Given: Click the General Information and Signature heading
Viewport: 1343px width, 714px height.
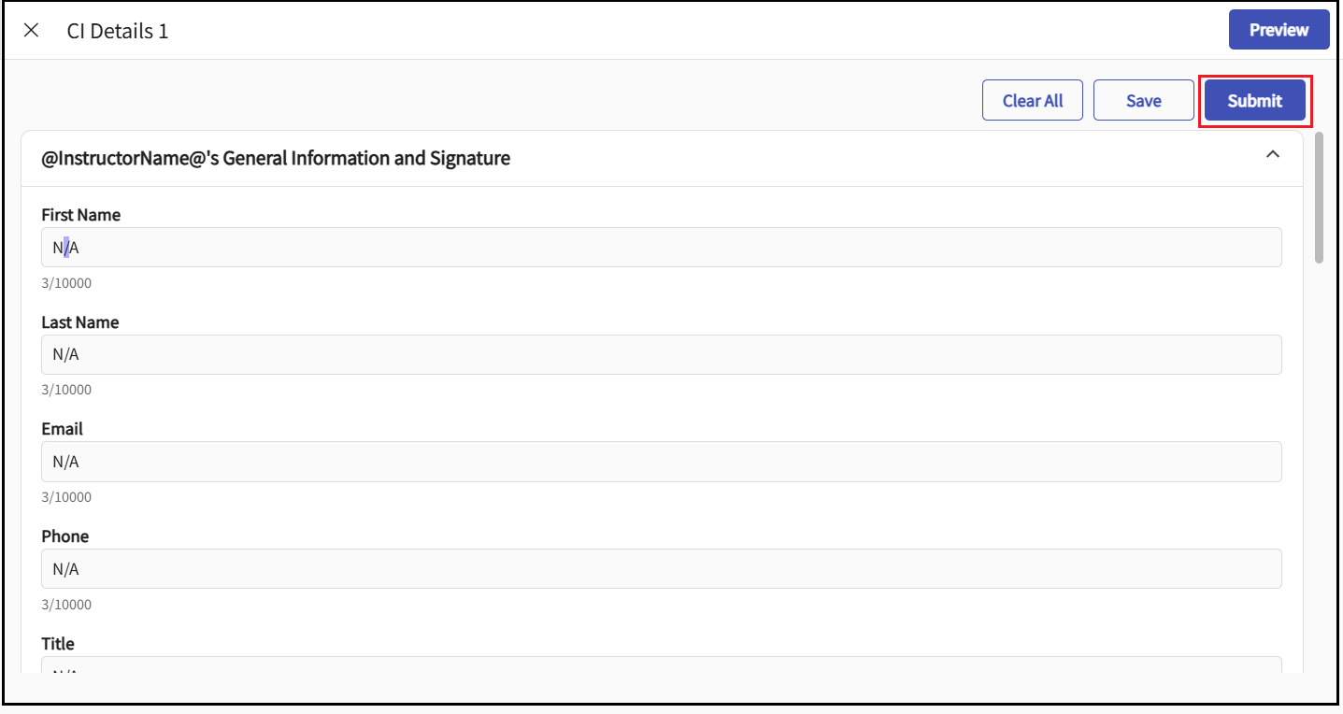Looking at the screenshot, I should (276, 158).
